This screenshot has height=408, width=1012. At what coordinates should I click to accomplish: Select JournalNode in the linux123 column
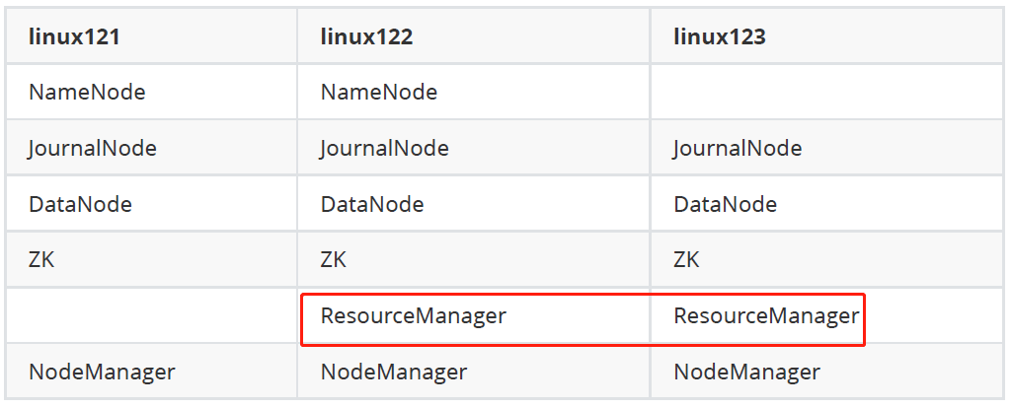coord(738,149)
